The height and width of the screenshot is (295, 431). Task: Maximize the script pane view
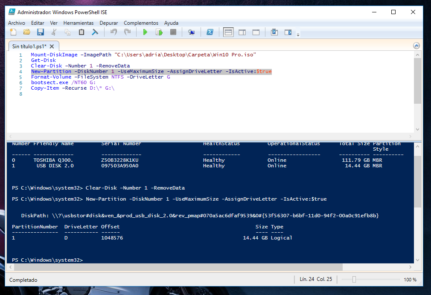click(x=256, y=32)
